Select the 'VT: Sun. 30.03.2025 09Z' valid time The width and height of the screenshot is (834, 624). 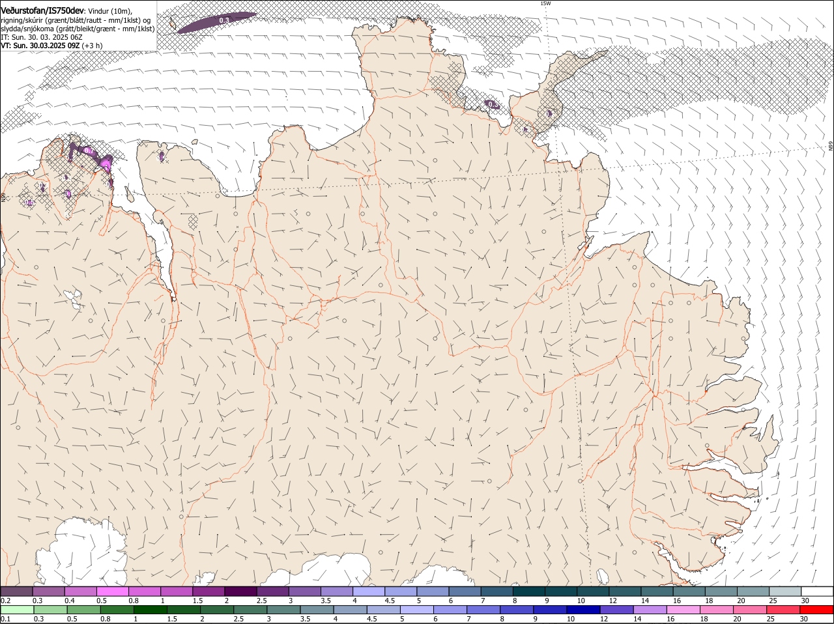point(40,46)
